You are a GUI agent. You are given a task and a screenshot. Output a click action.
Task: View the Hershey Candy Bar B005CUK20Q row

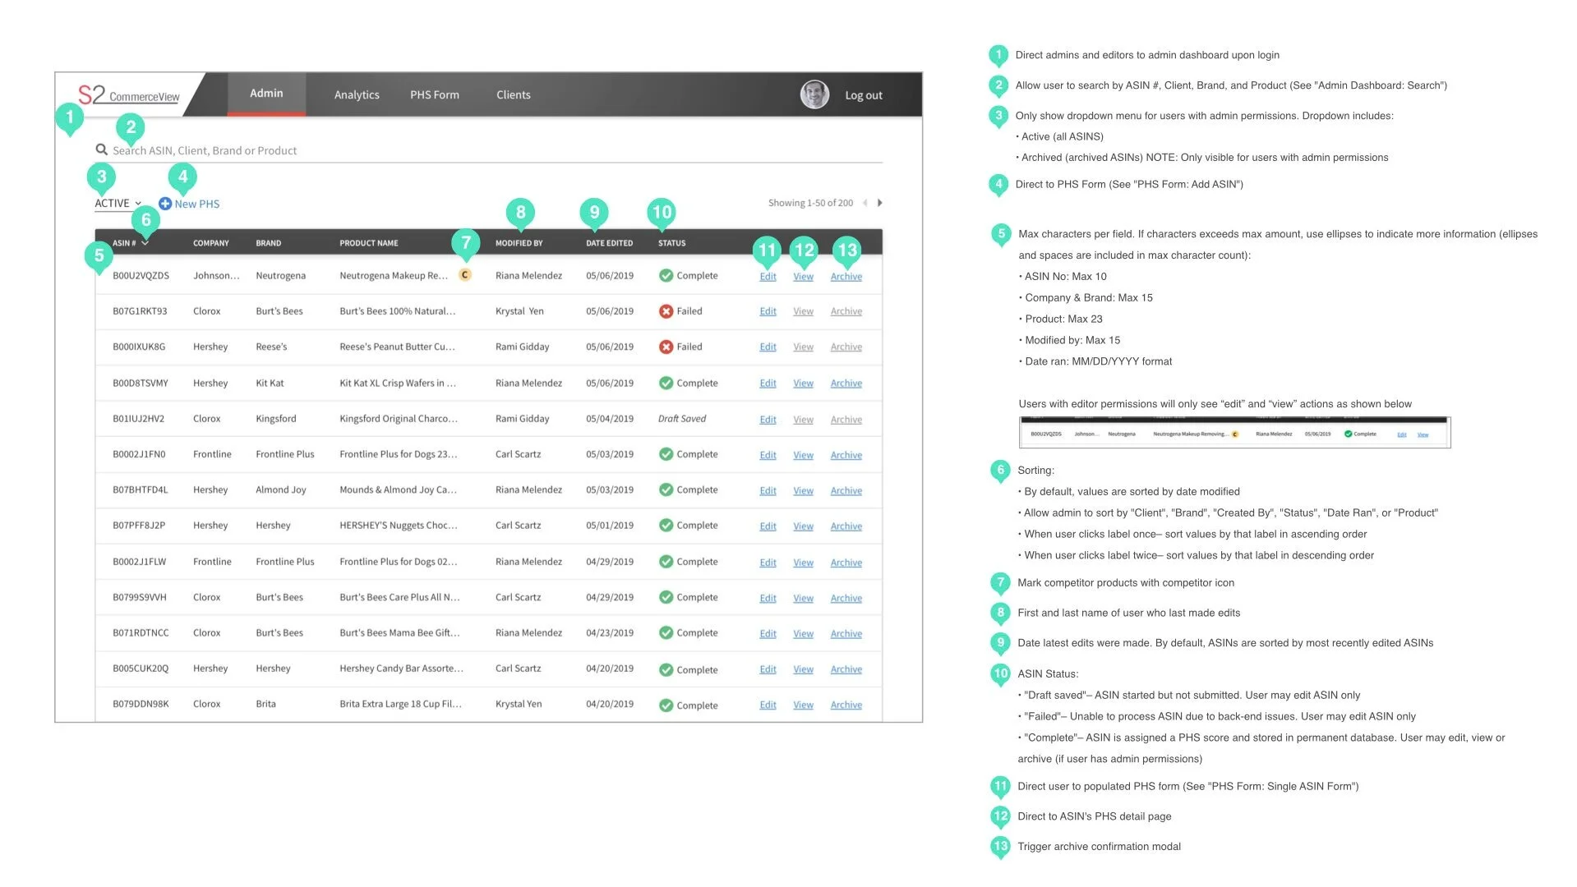coord(803,669)
